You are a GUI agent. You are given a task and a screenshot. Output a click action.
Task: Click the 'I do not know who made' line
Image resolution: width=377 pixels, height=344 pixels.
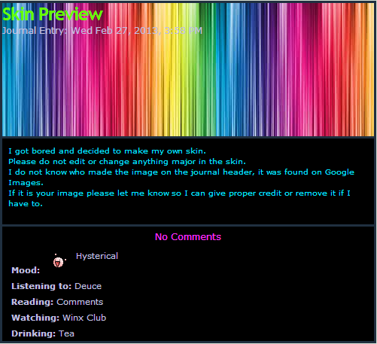(181, 172)
